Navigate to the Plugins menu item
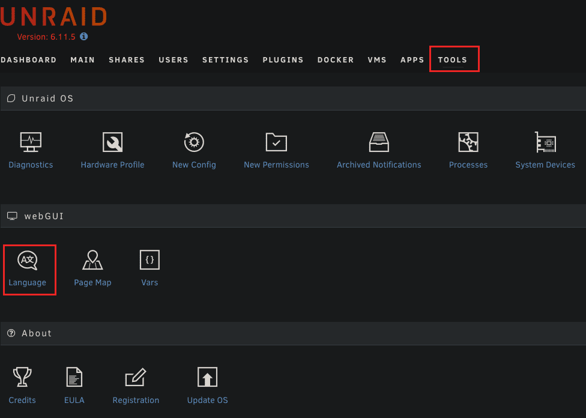 coord(283,60)
